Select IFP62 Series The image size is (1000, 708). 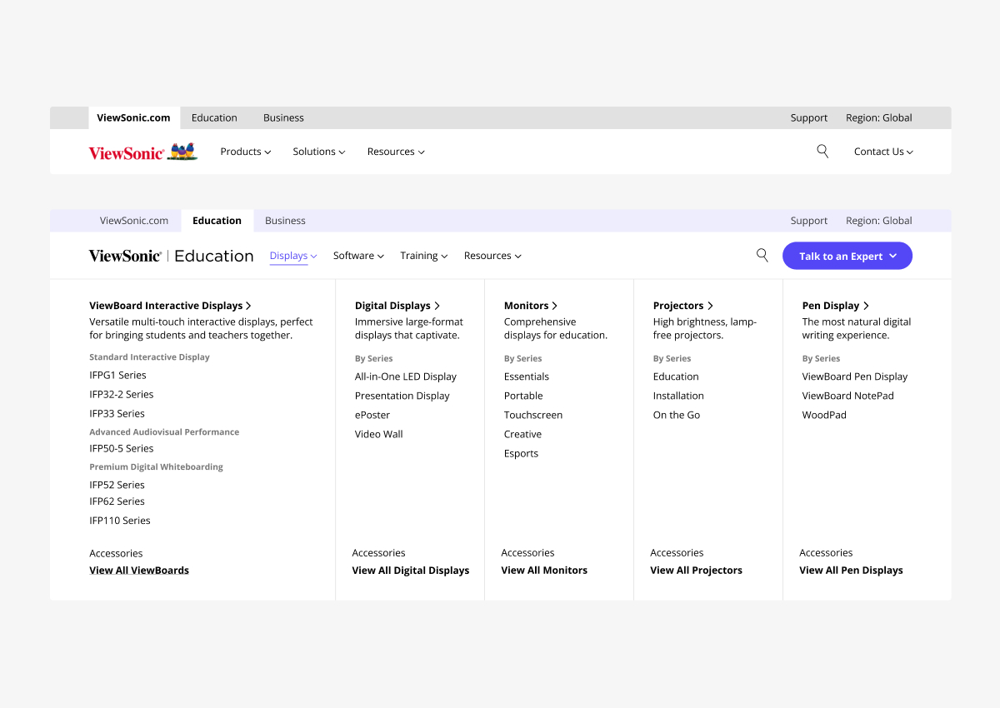click(x=117, y=501)
